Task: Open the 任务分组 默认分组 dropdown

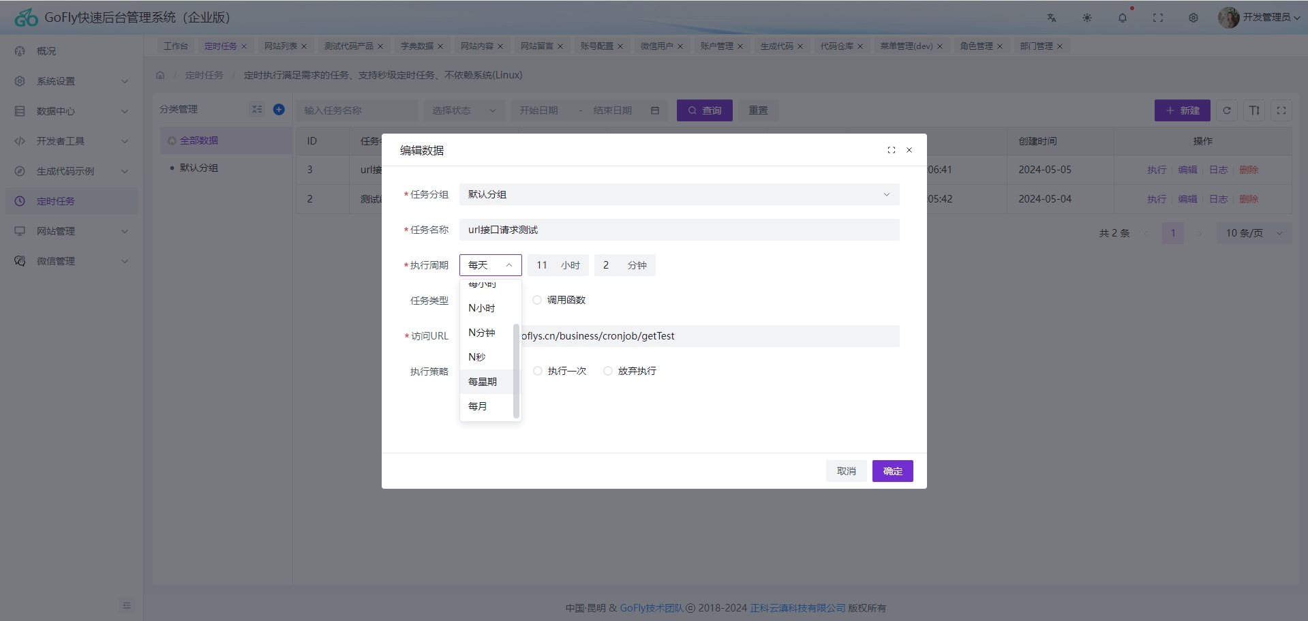Action: pos(680,194)
